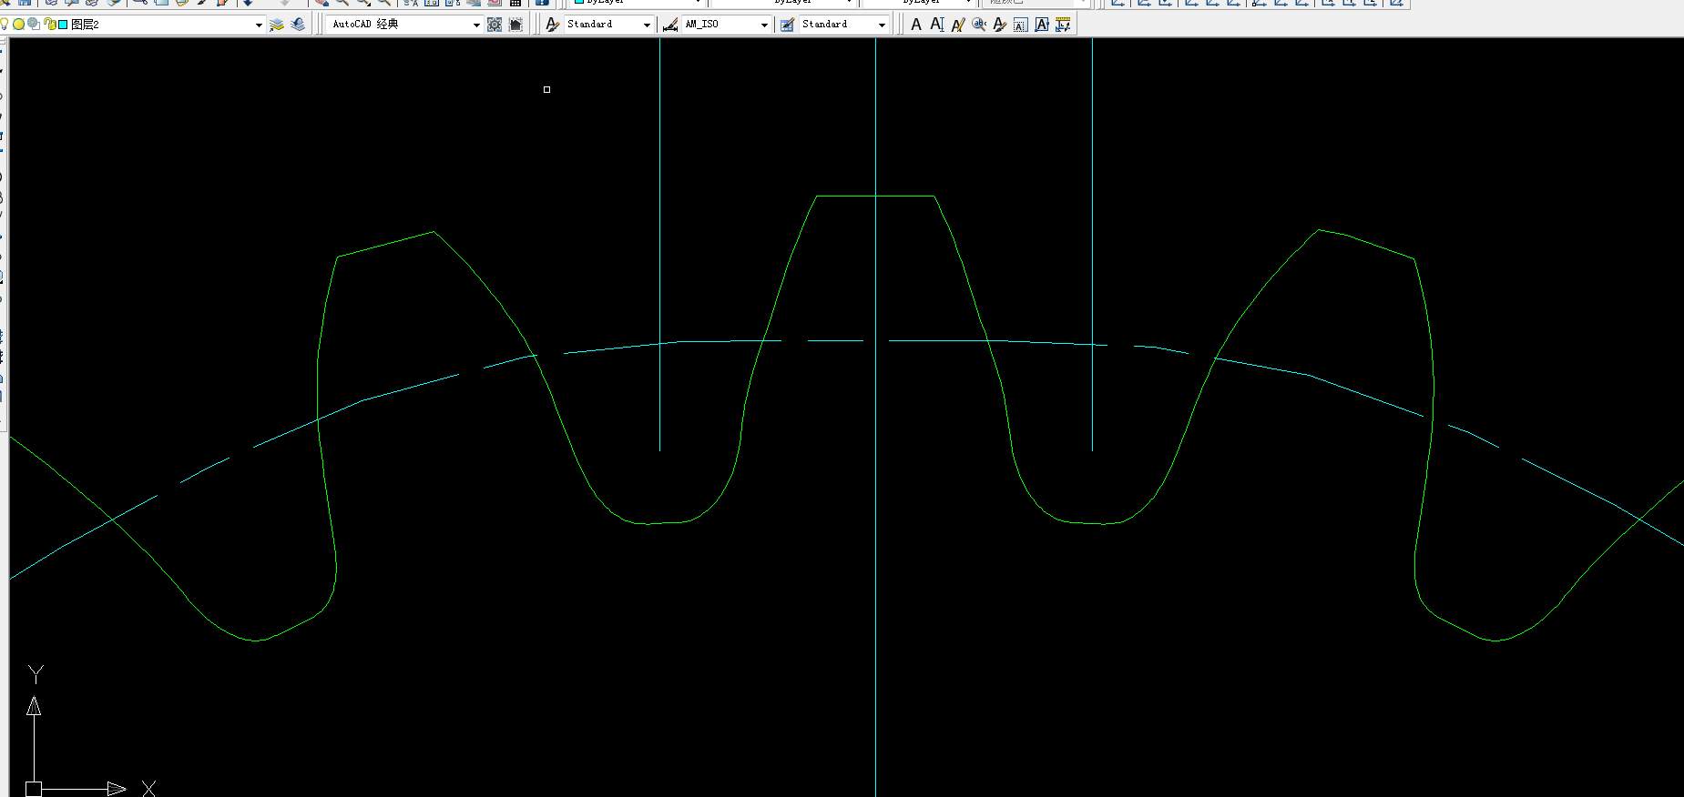1684x797 pixels.
Task: Click the My Workspace house icon
Action: click(515, 25)
